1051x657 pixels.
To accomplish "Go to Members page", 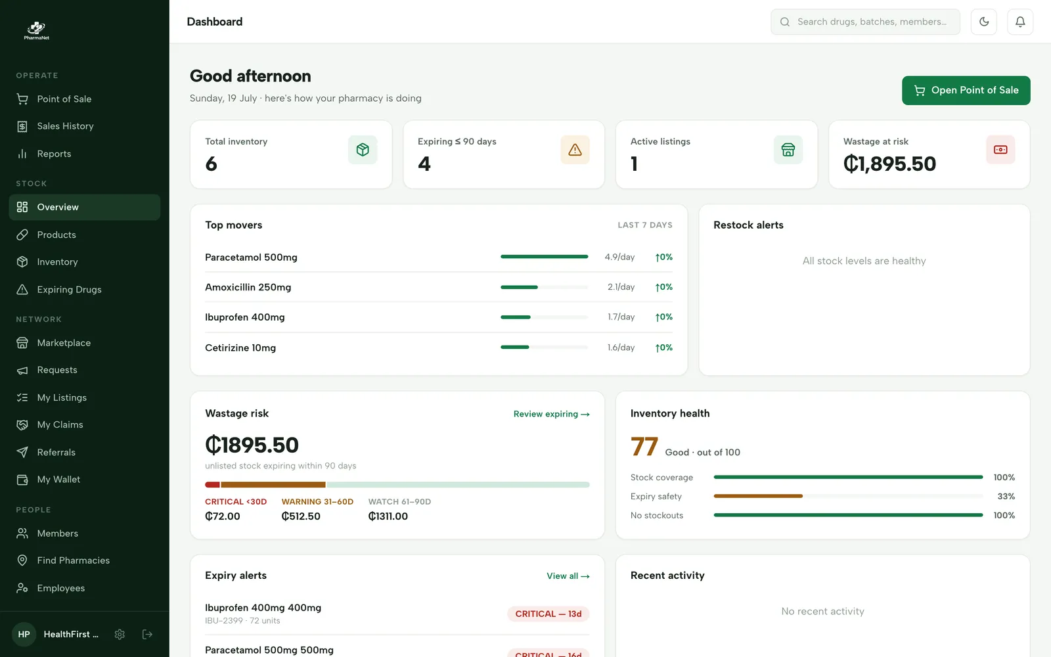I will (x=85, y=533).
